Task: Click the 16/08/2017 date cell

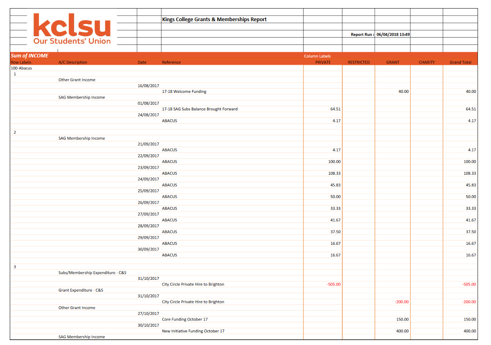Action: click(x=148, y=86)
